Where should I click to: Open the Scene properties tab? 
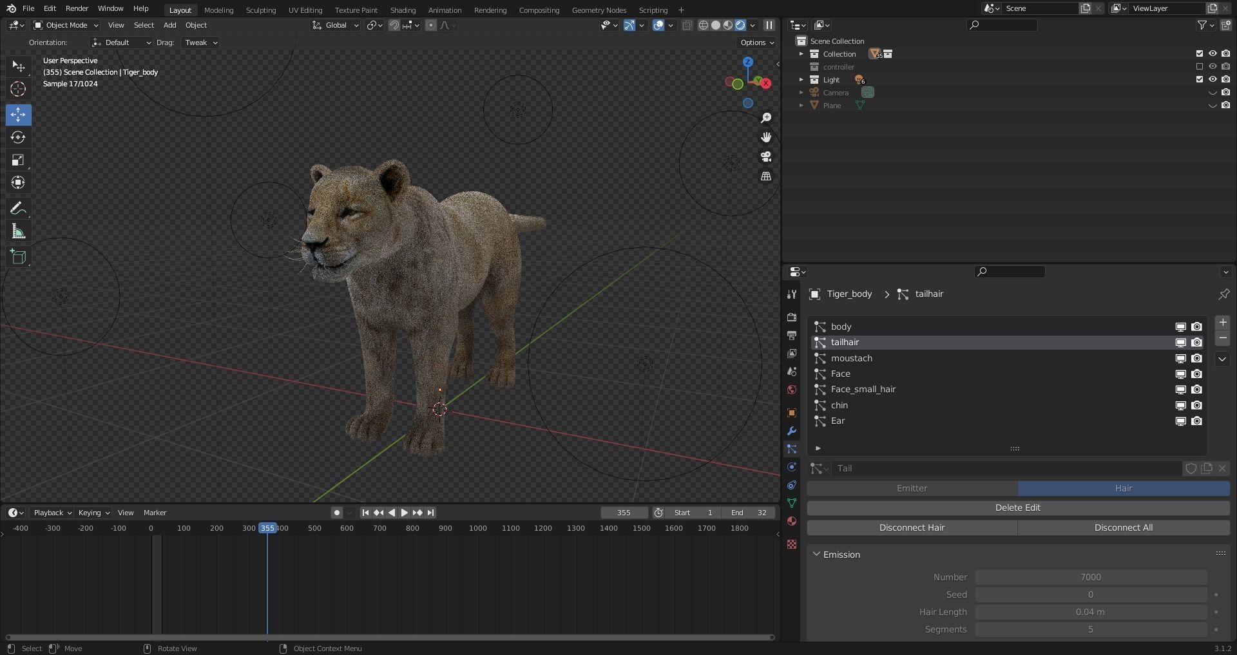(792, 372)
